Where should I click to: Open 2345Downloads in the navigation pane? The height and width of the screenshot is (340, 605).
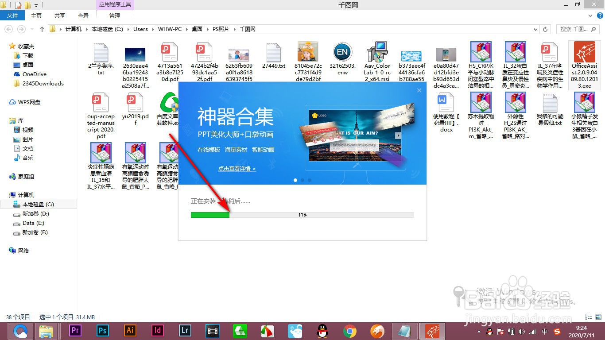coord(43,84)
